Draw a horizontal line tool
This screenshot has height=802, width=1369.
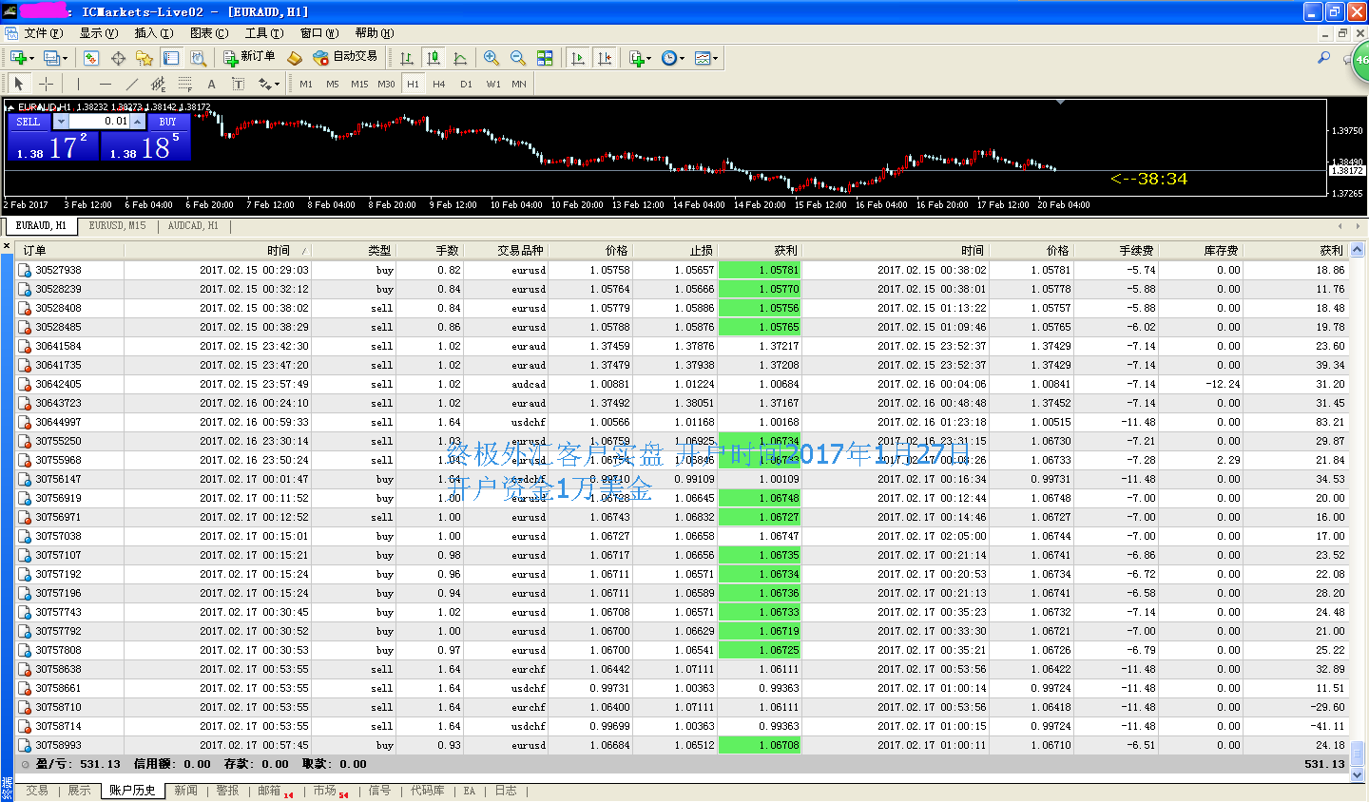[x=105, y=84]
